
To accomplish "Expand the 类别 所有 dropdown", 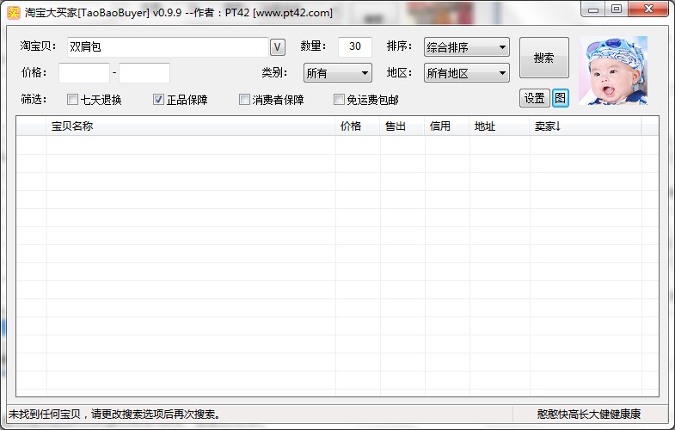I will pyautogui.click(x=337, y=73).
